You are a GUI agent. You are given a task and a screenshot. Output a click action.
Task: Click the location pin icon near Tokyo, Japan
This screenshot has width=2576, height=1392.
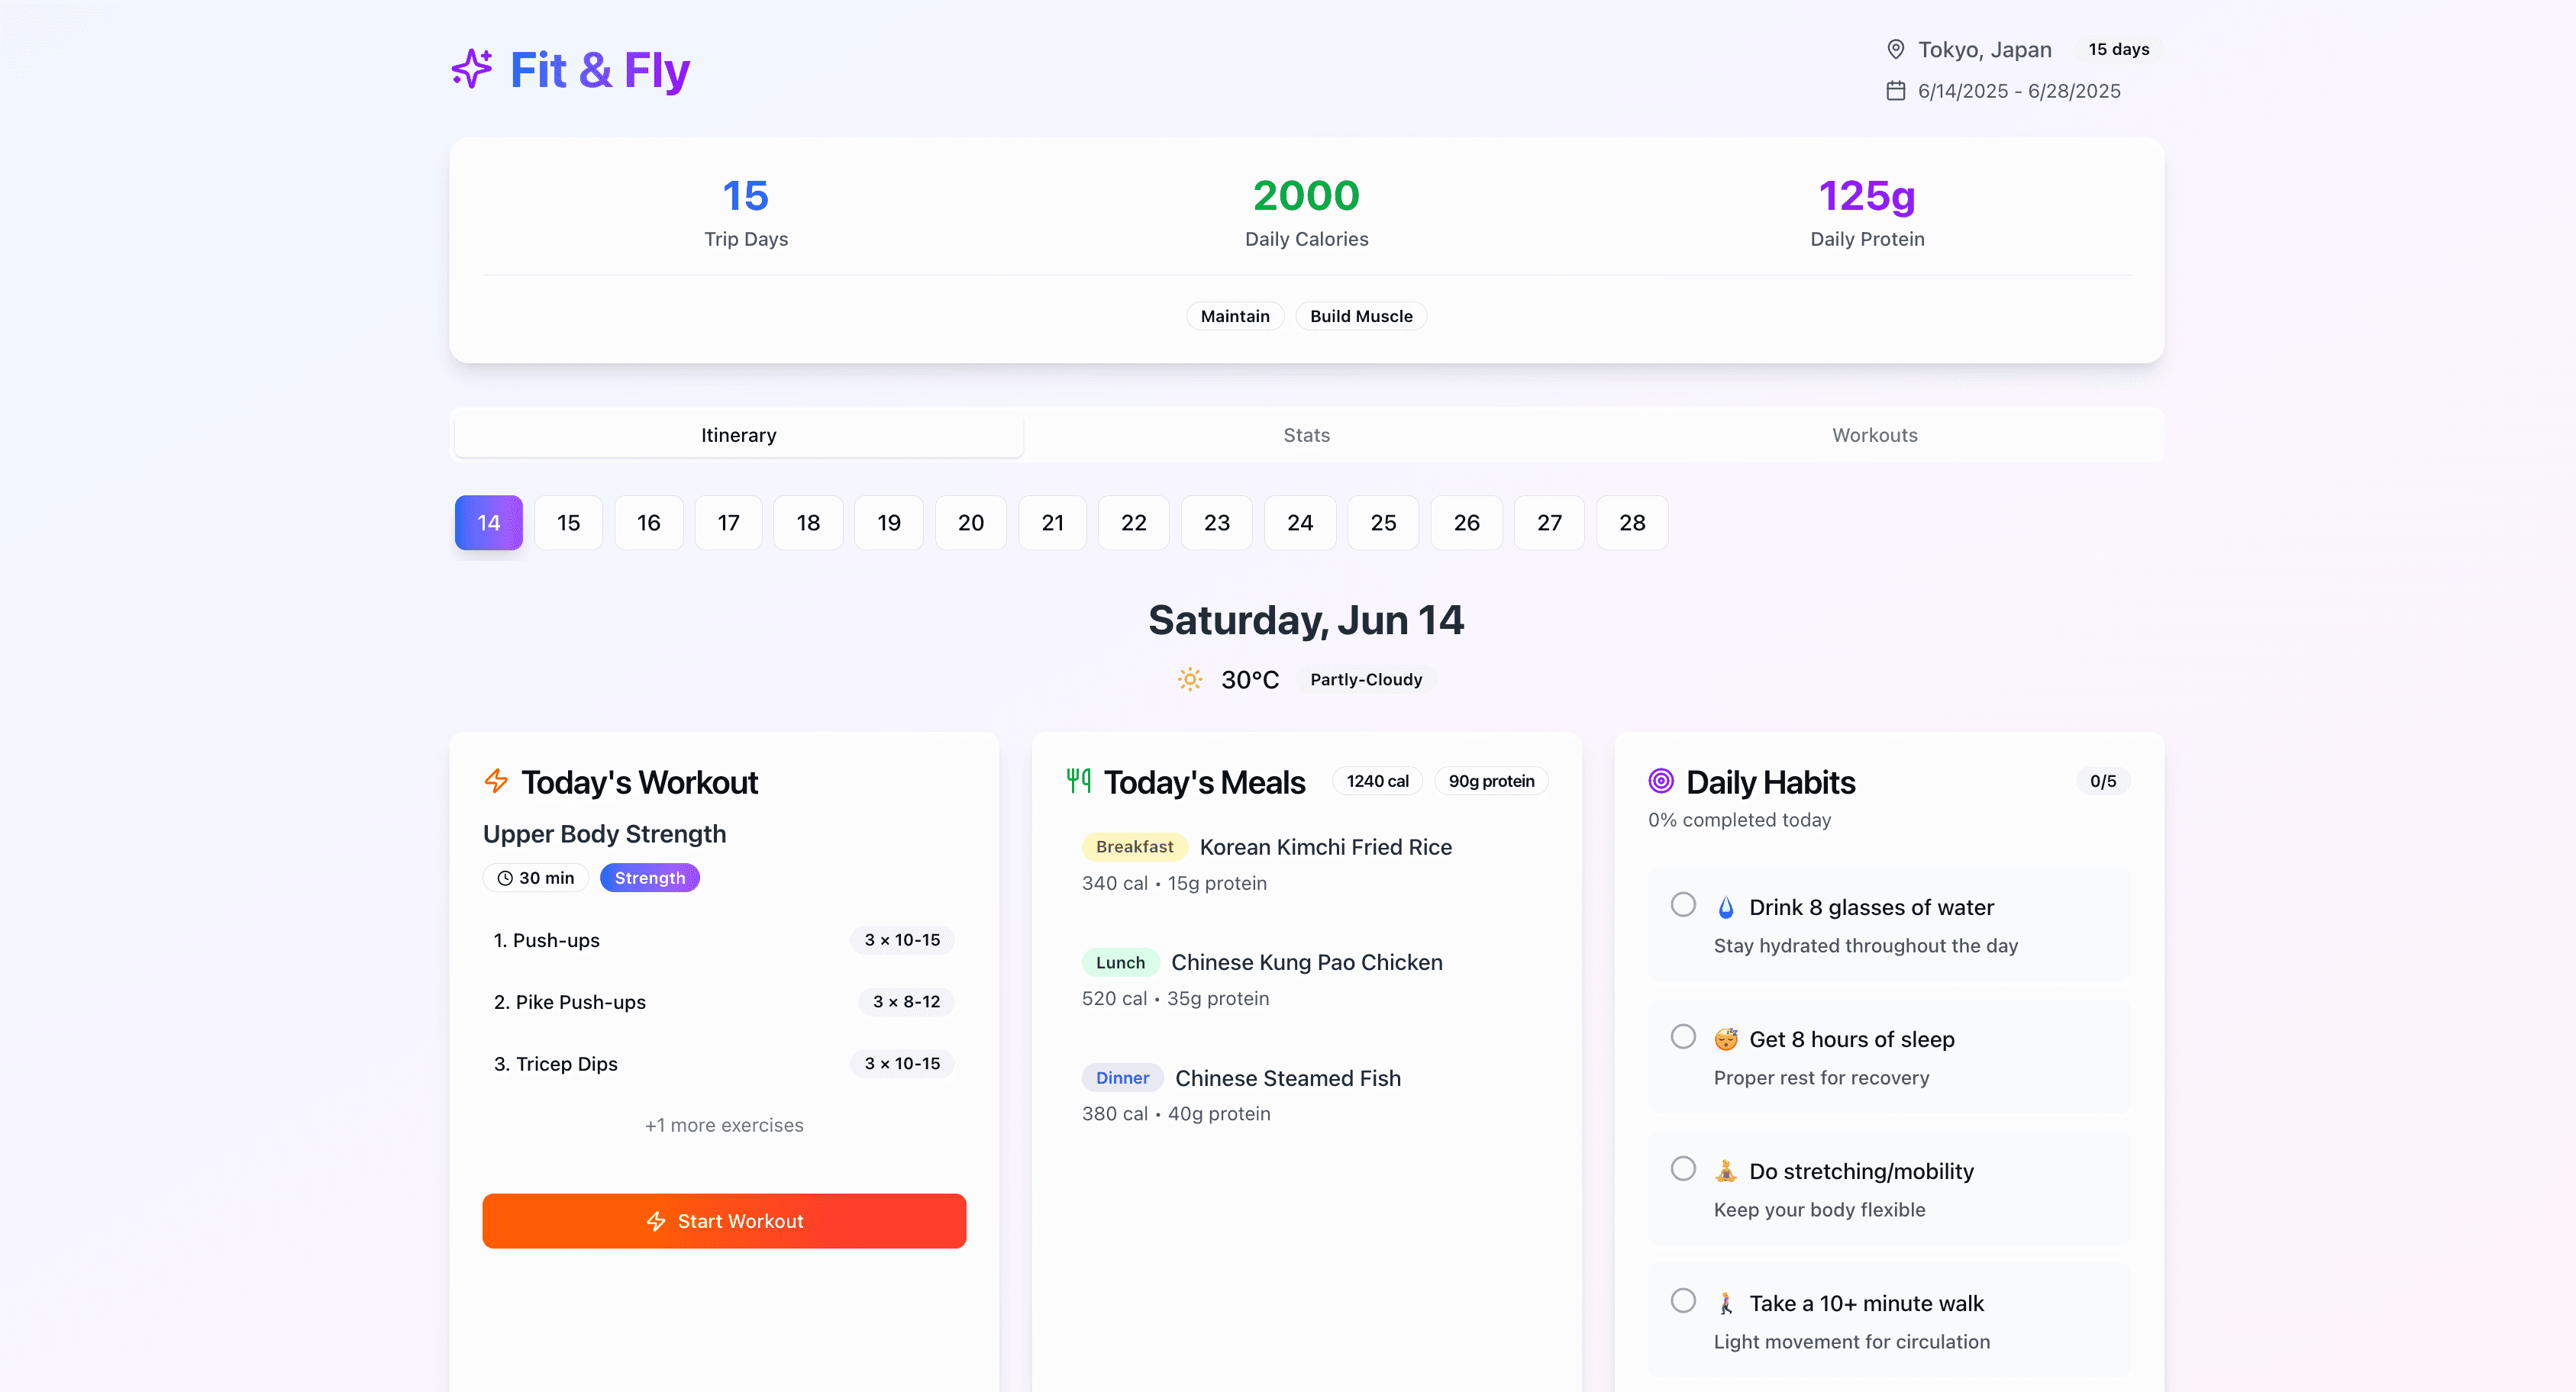(1895, 49)
